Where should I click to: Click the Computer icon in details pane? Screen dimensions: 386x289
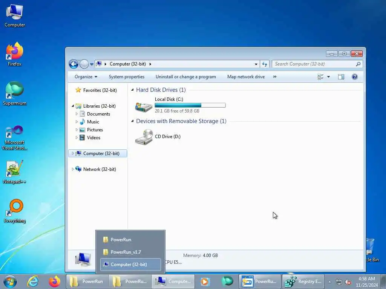pos(83,259)
